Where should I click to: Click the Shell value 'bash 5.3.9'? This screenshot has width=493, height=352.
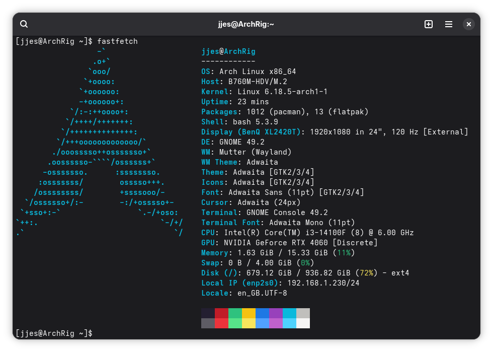click(256, 122)
